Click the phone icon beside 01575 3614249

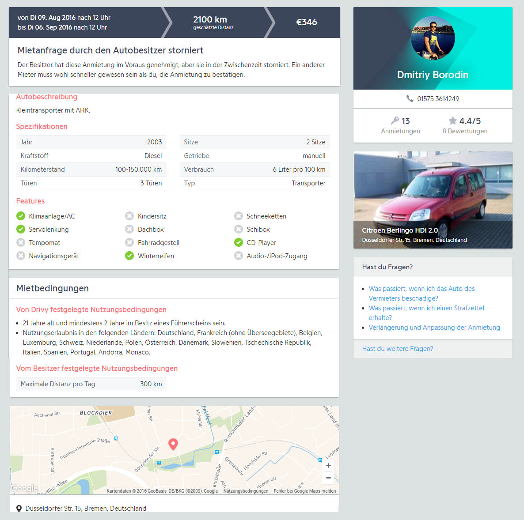point(410,98)
